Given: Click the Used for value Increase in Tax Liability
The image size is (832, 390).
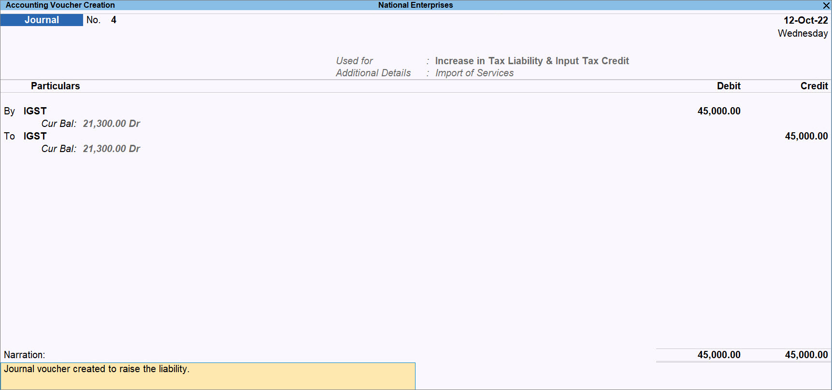Looking at the screenshot, I should click(x=532, y=61).
